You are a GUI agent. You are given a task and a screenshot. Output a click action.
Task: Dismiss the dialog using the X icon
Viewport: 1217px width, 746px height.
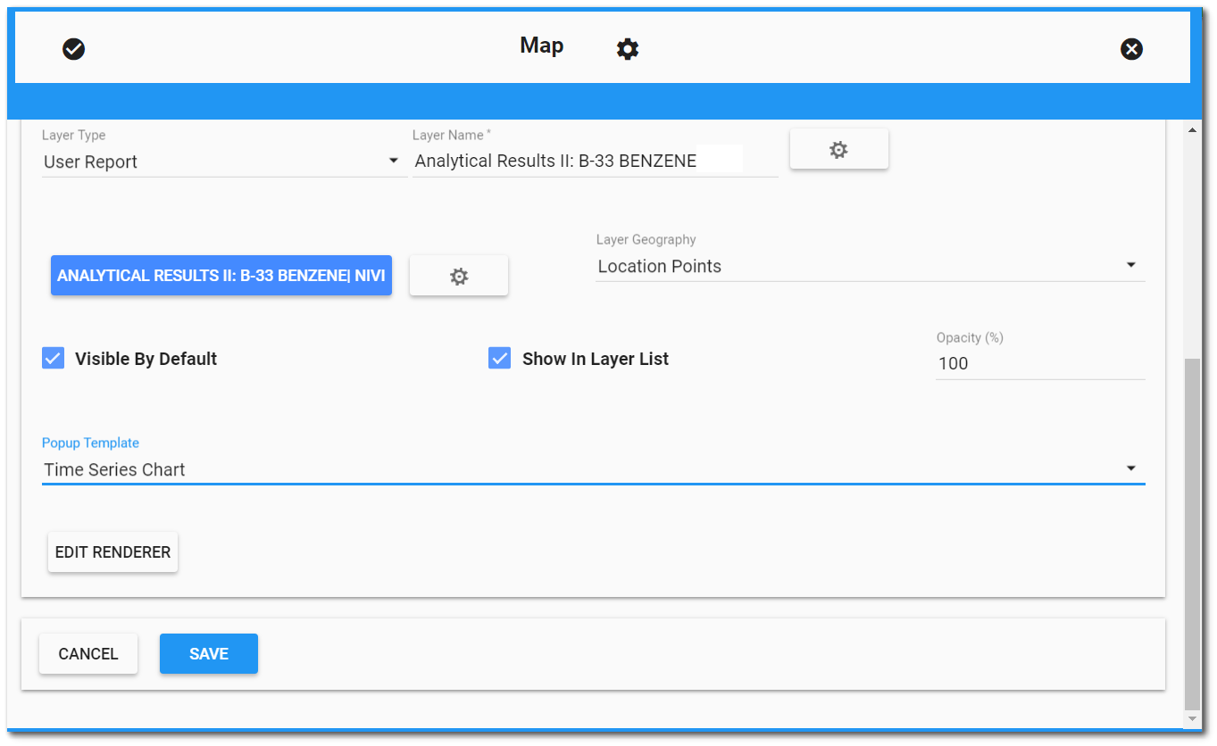click(1131, 49)
